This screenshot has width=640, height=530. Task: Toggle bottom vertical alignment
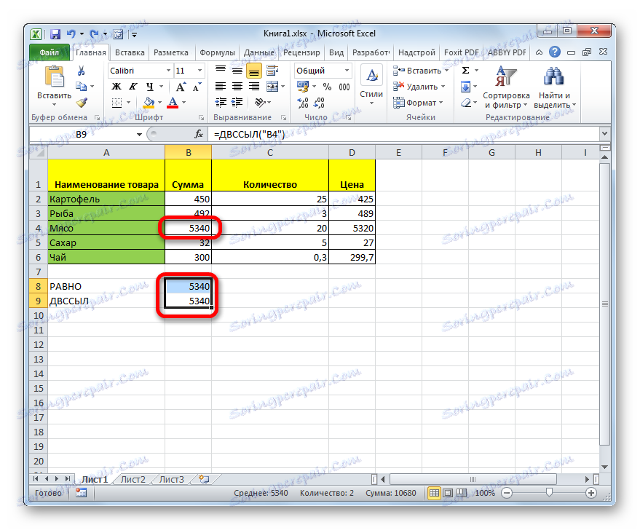(254, 71)
